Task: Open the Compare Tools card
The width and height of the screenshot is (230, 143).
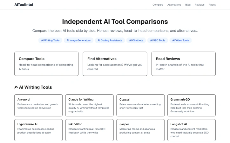Action: (x=46, y=64)
